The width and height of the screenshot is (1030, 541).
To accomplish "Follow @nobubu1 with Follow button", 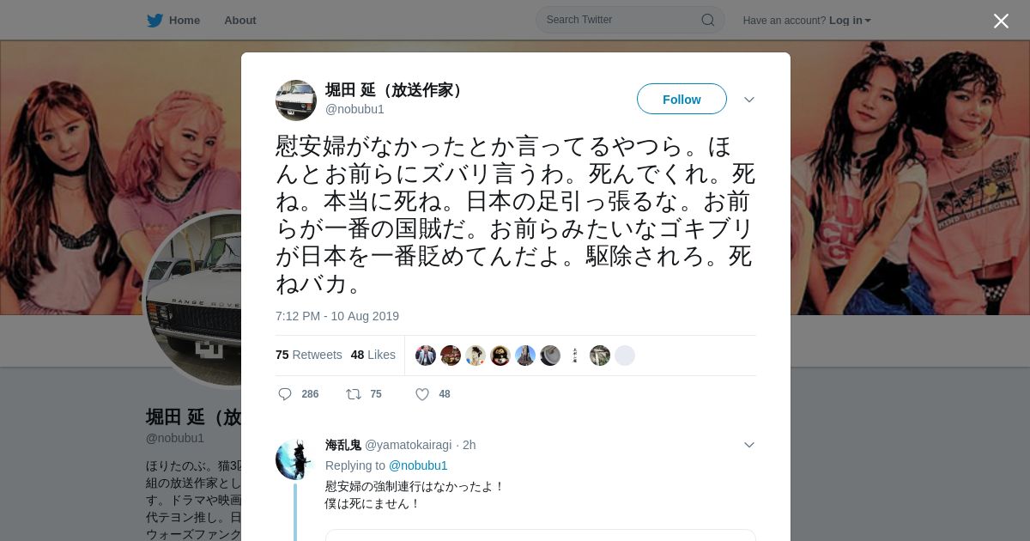I will coord(682,99).
